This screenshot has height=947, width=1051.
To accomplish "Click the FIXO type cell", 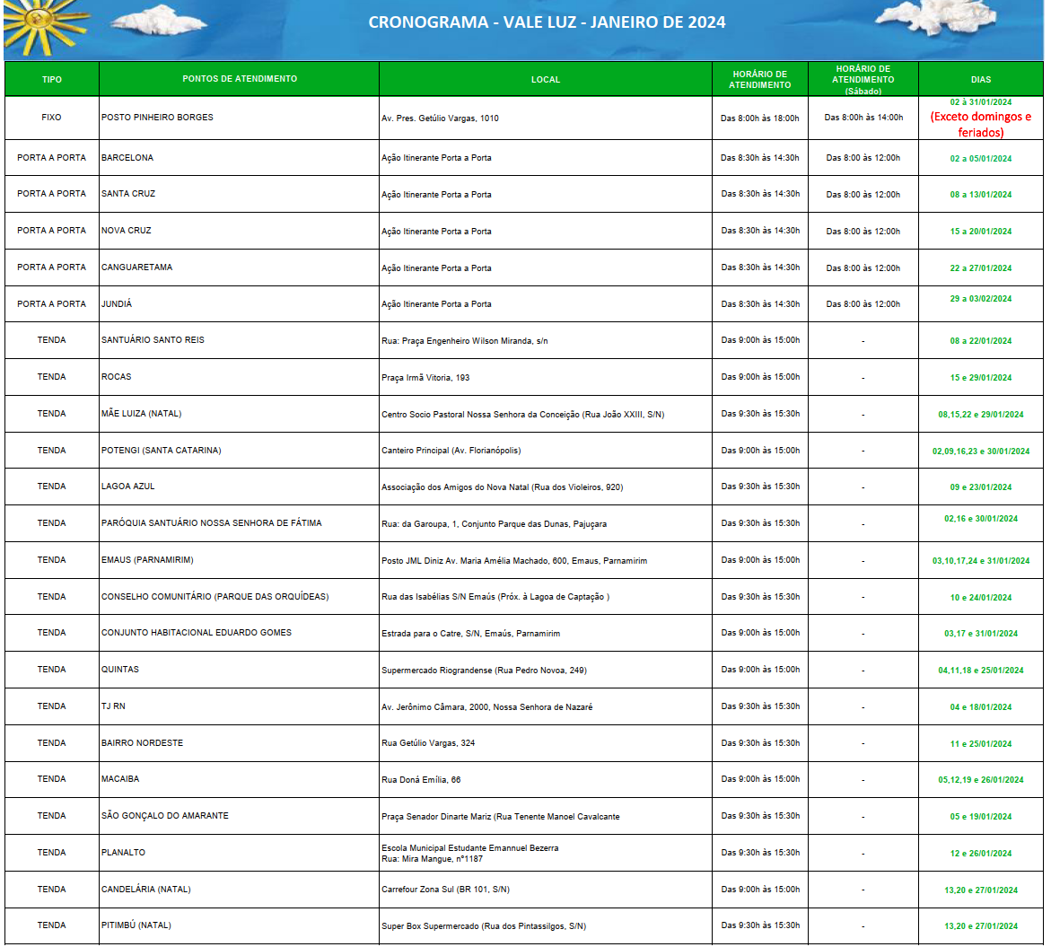I will (52, 118).
